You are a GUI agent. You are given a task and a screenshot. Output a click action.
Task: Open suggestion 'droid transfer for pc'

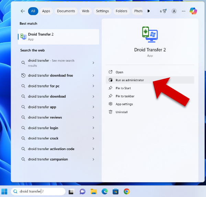pos(58,86)
